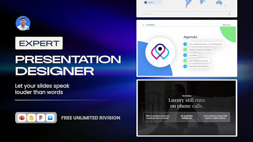The height and width of the screenshot is (142, 253).
Task: Click the Google Slides yellow icon
Action: click(32, 118)
